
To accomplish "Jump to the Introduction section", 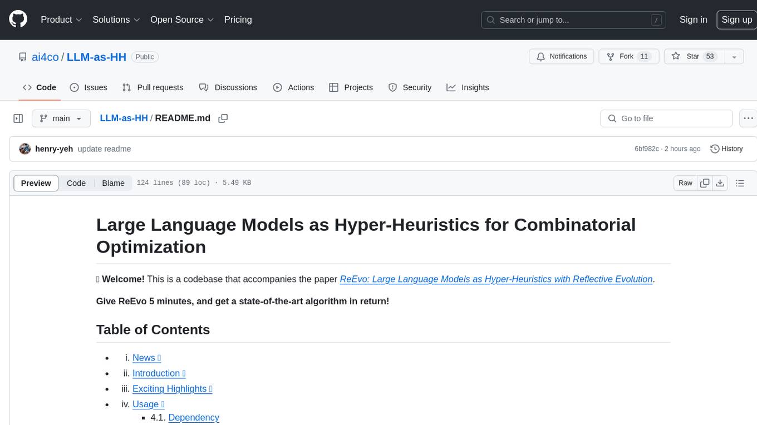I will [x=159, y=373].
